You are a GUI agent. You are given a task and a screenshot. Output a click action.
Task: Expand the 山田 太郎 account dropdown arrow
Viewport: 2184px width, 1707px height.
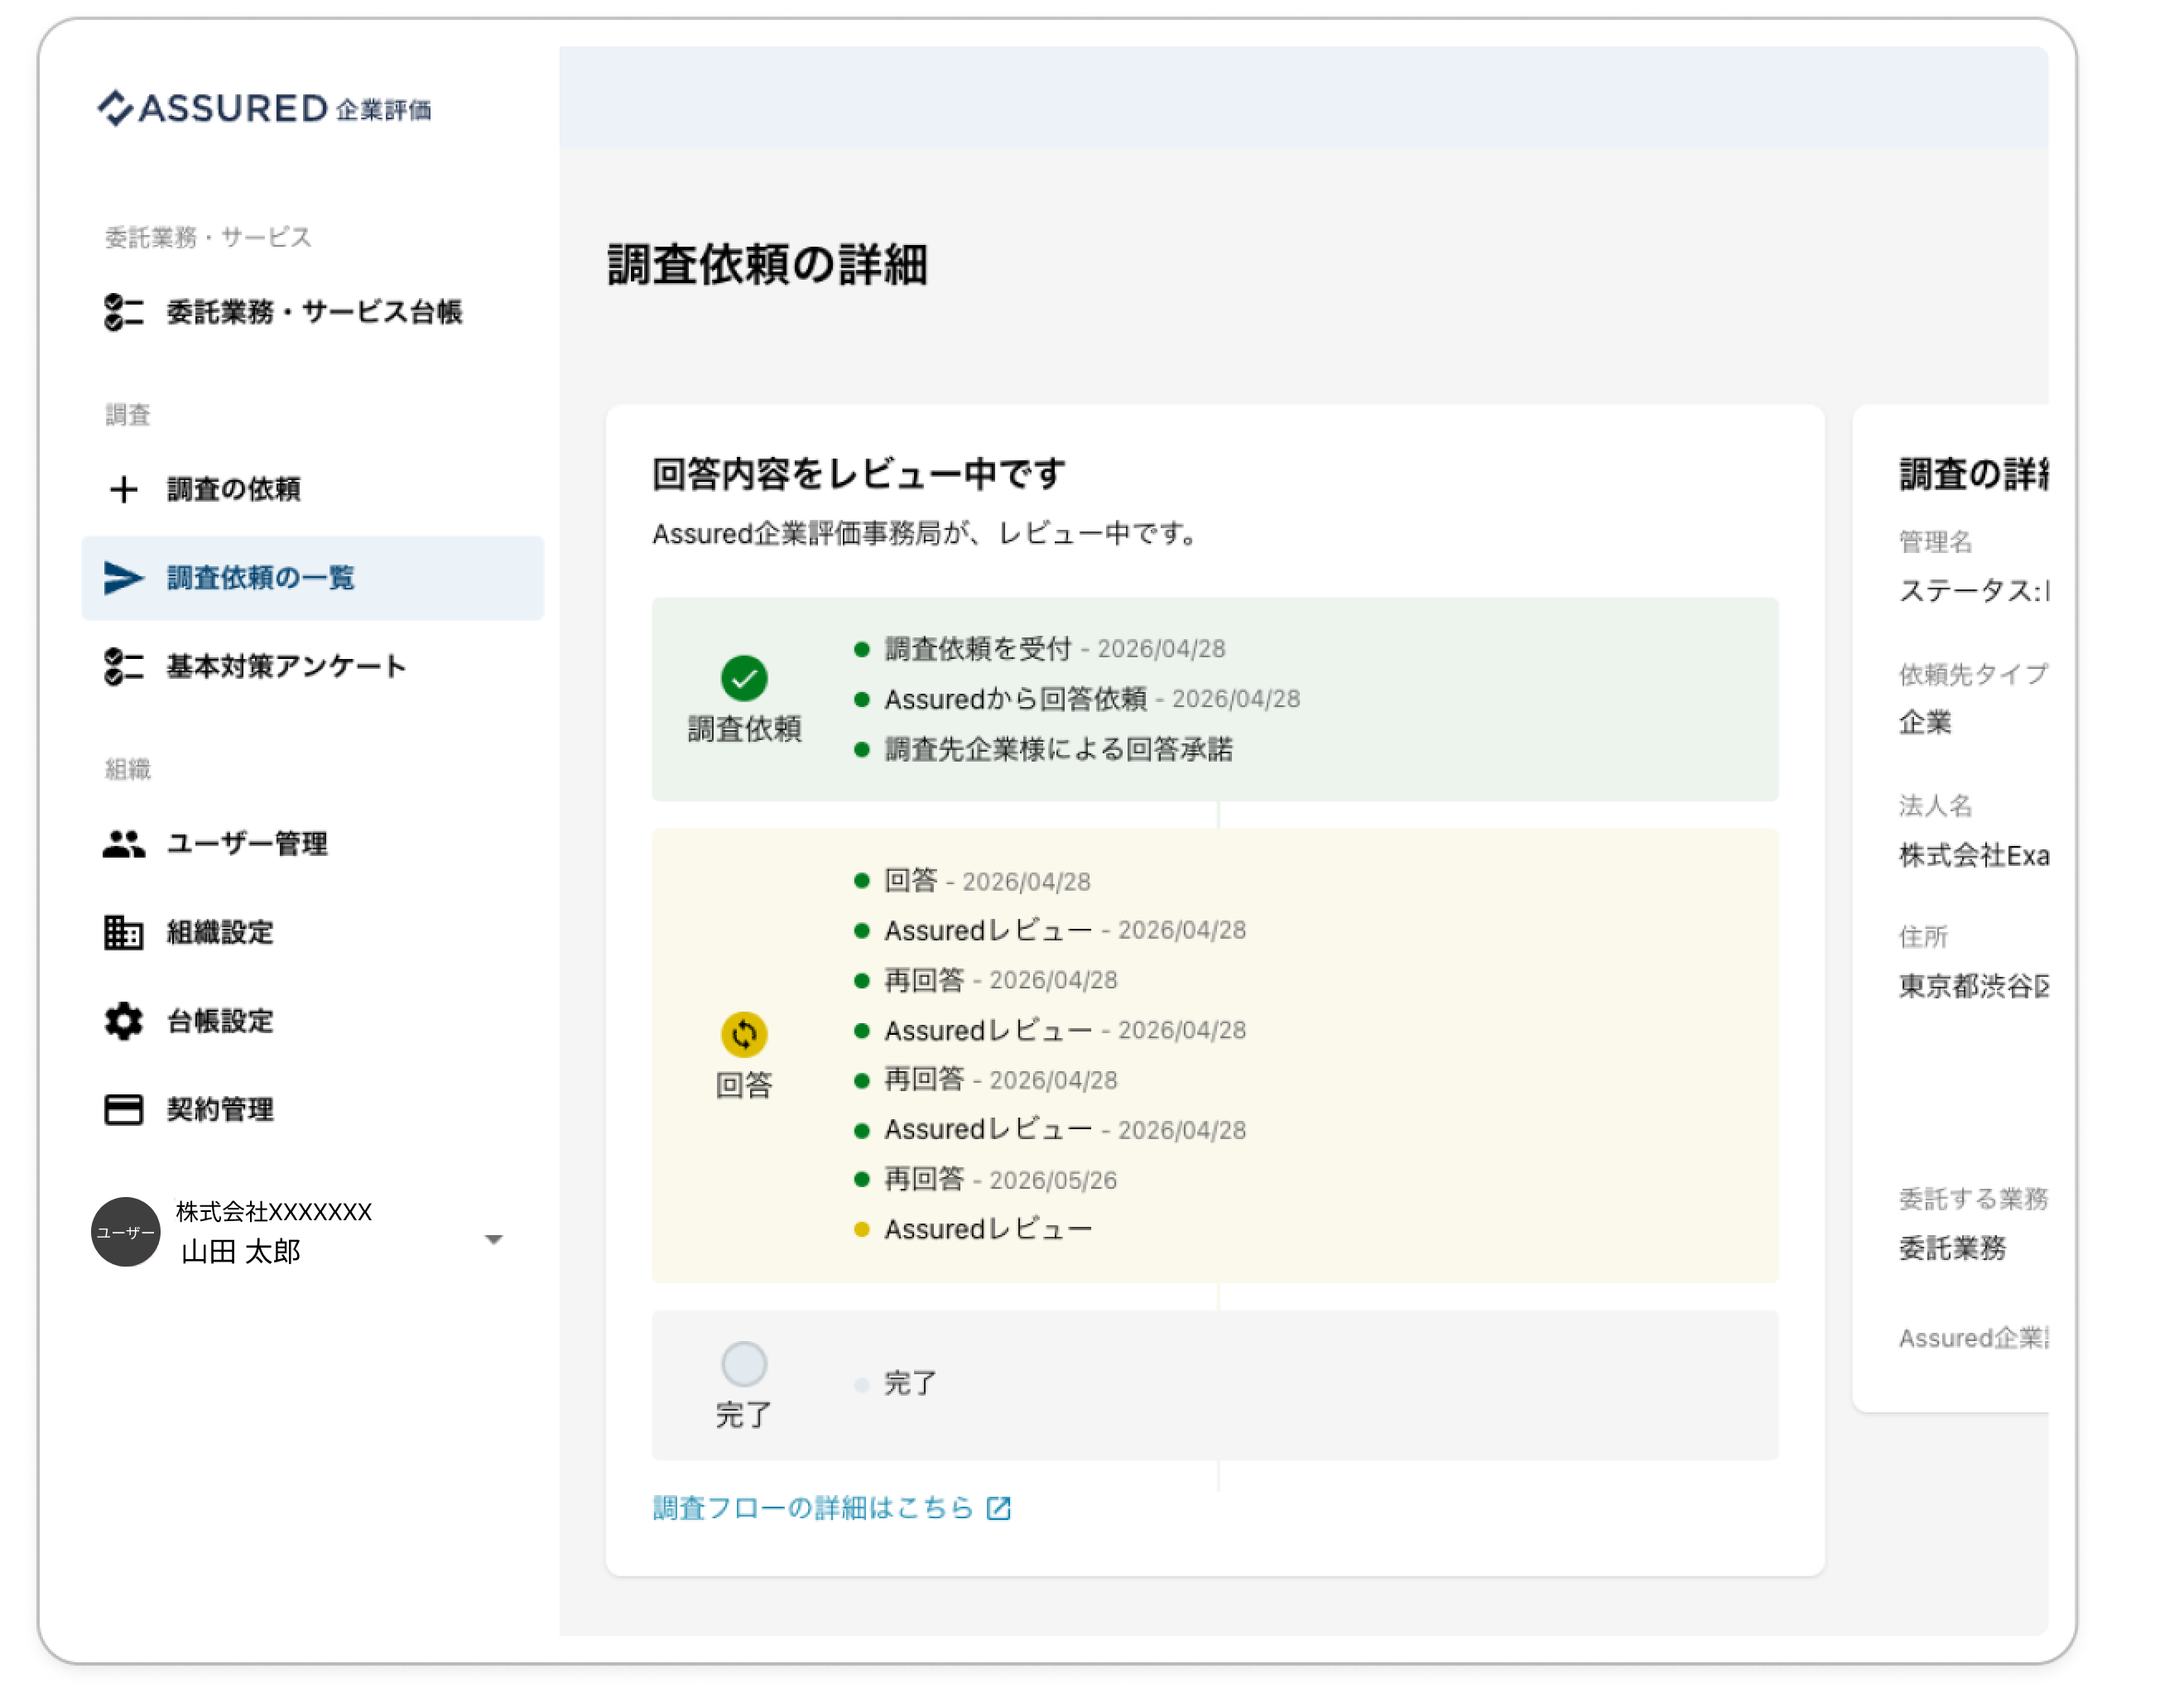[494, 1240]
